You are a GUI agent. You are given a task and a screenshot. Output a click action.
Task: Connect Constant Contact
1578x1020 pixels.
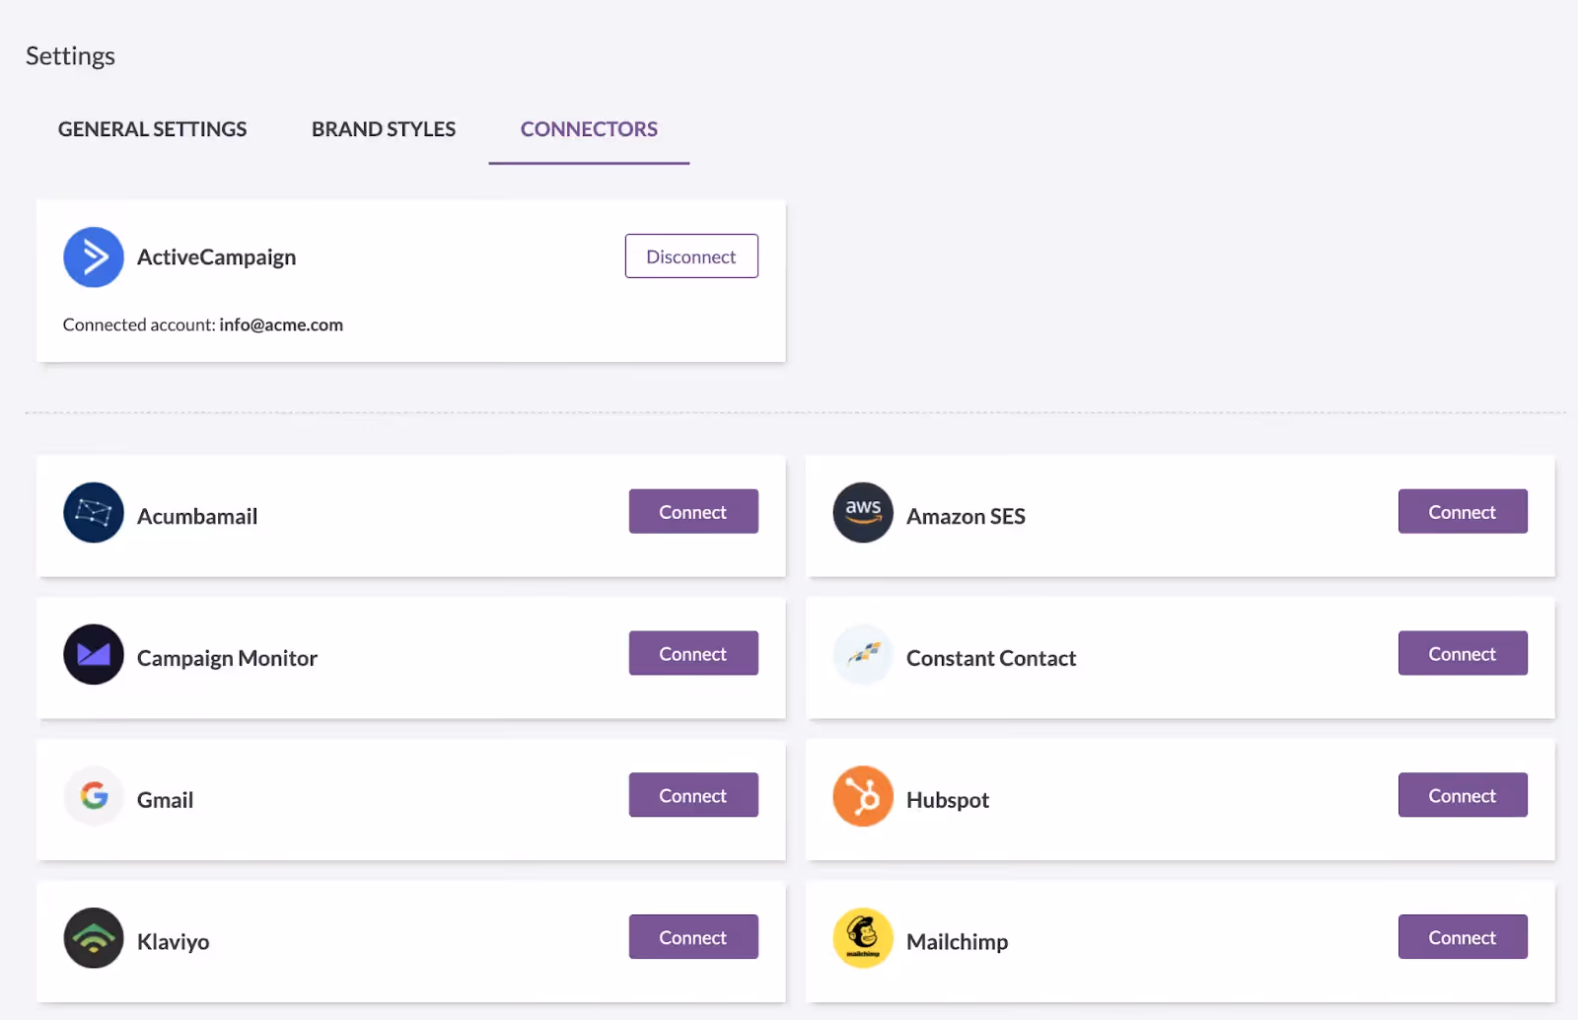click(1463, 654)
